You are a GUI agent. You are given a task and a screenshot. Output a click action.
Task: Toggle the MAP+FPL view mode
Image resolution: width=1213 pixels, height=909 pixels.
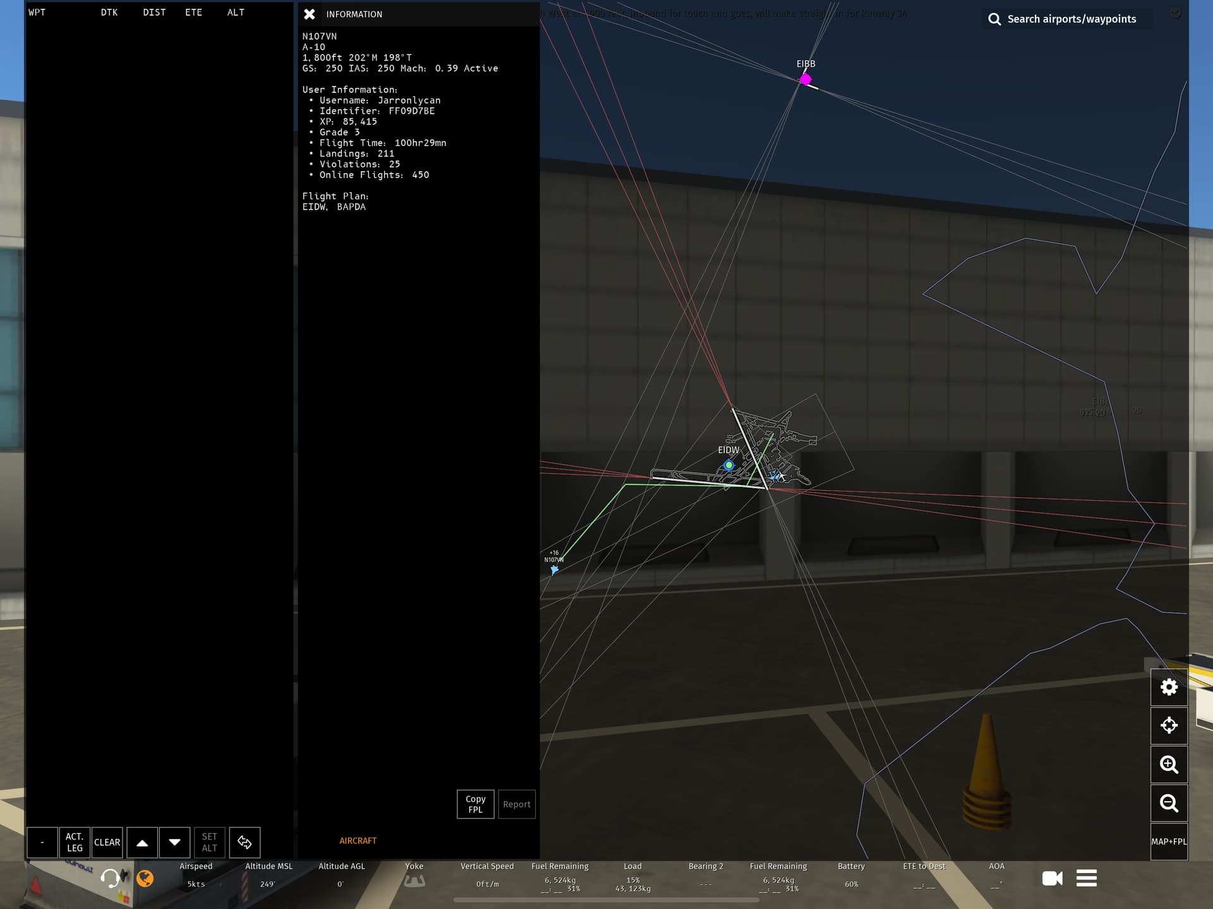[1169, 841]
